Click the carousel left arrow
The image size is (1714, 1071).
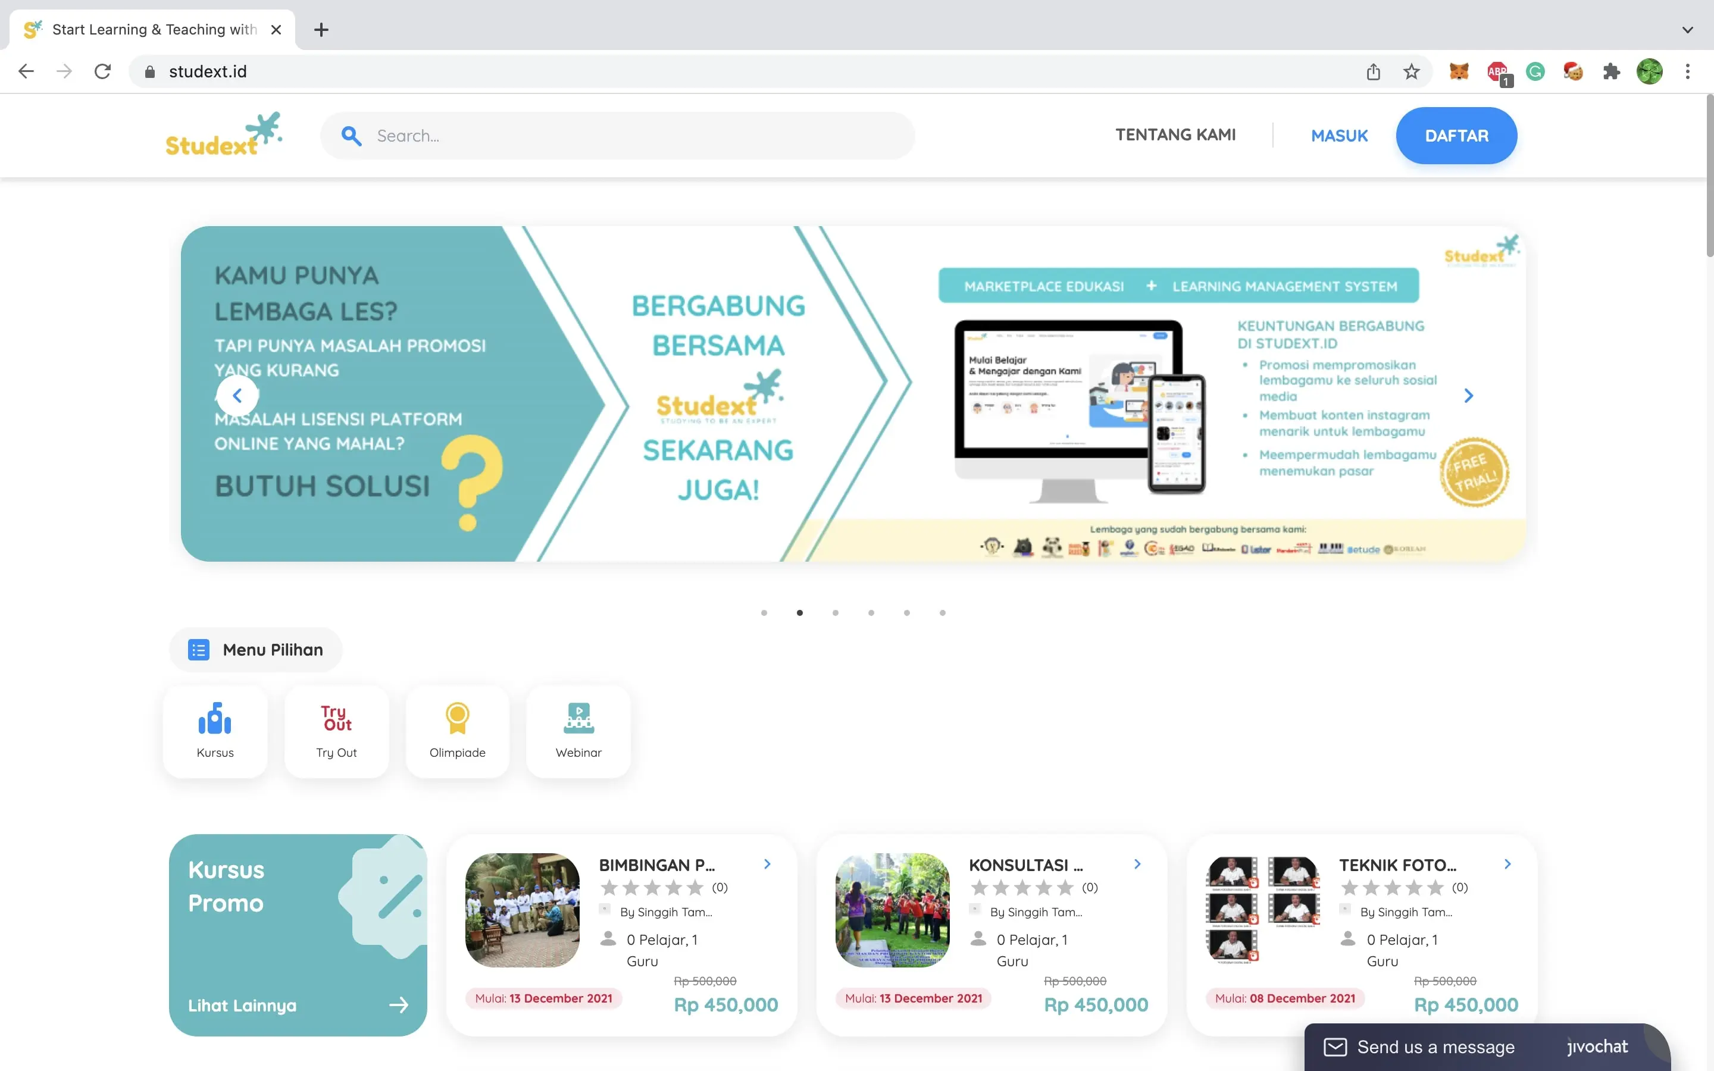pyautogui.click(x=238, y=395)
